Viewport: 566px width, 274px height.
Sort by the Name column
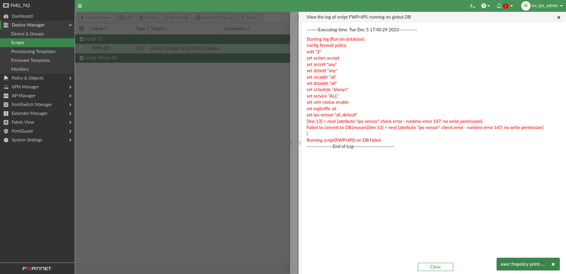tap(99, 28)
